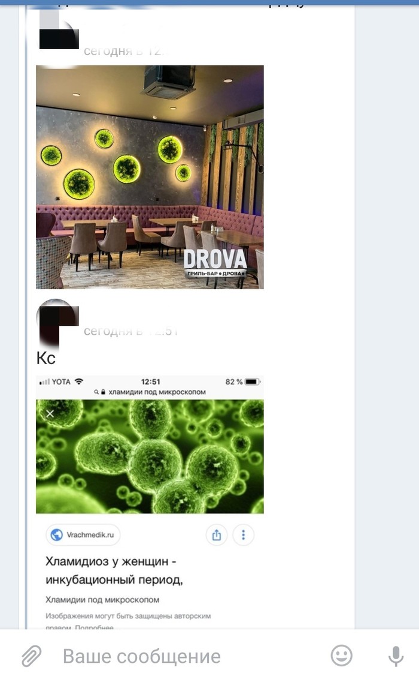Close bacteria image with X icon
This screenshot has width=419, height=682.
click(x=50, y=414)
